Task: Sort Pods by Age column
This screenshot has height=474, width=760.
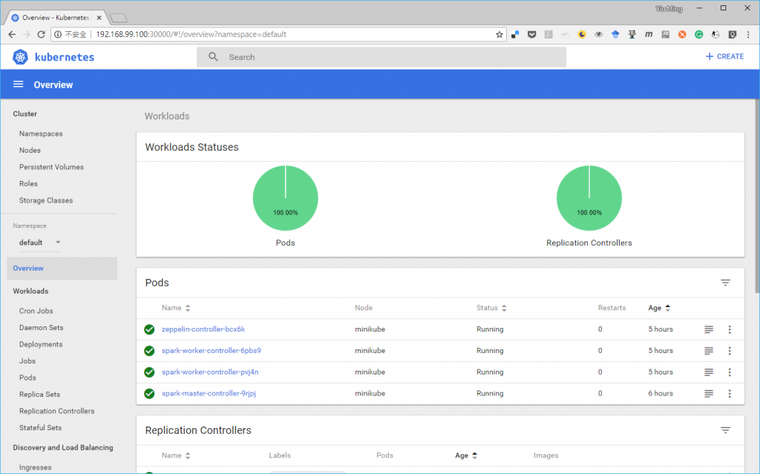Action: coord(659,308)
